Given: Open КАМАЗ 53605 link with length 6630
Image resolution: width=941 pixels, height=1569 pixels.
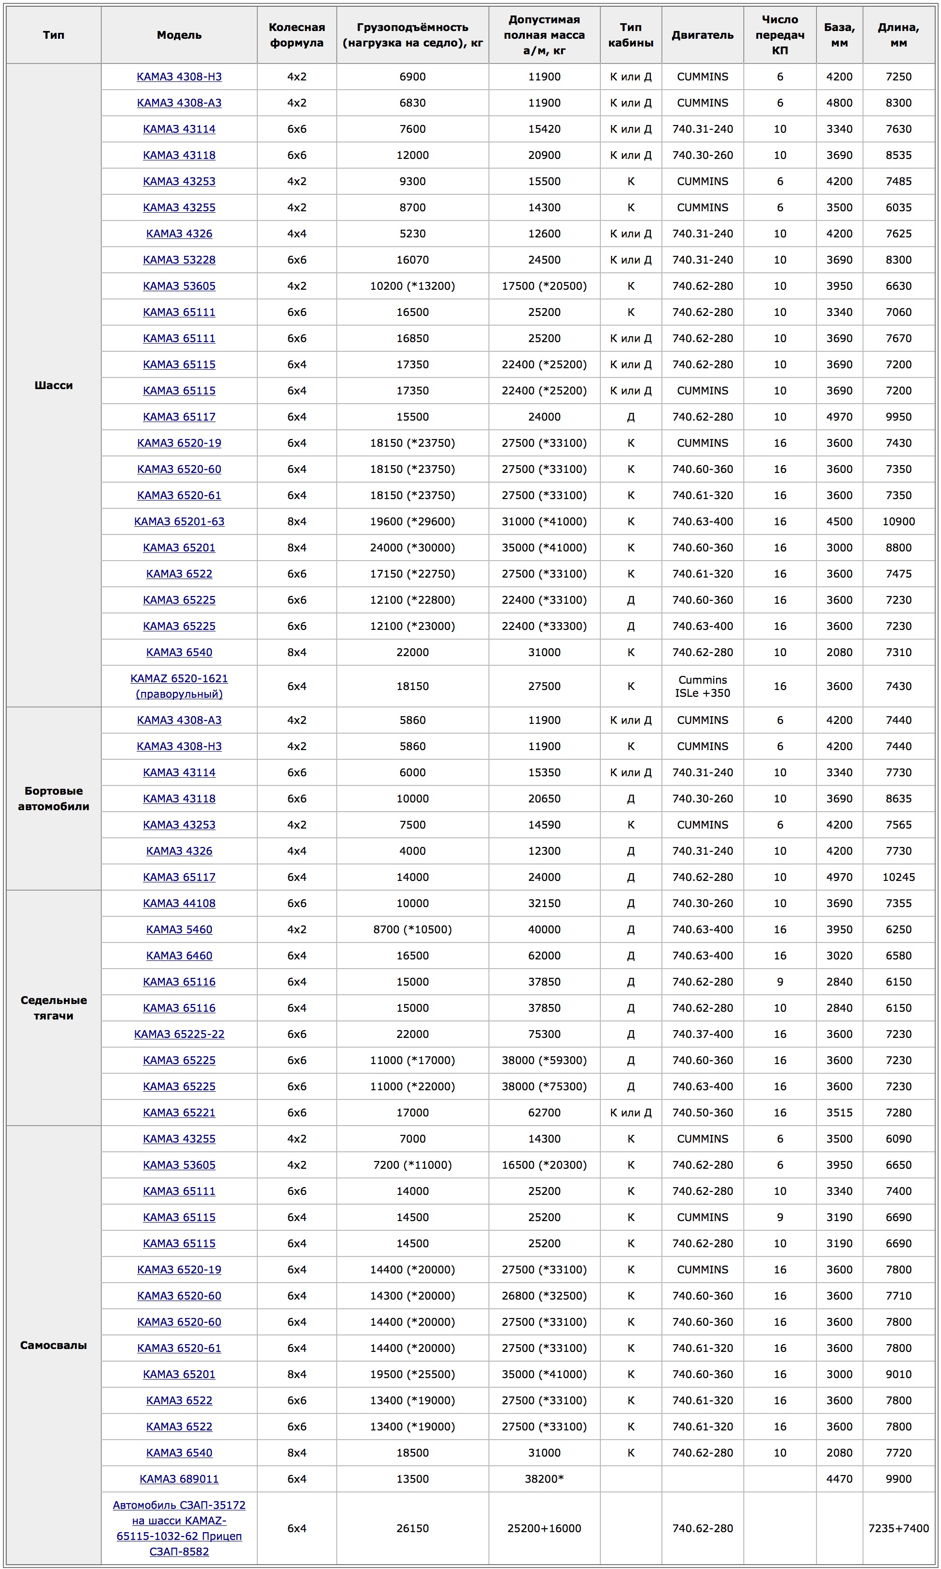Looking at the screenshot, I should [x=179, y=286].
